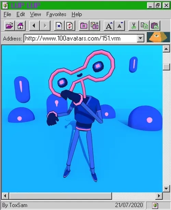Go to the Home page icon
Viewport: 171px width, 210px height.
point(20,26)
